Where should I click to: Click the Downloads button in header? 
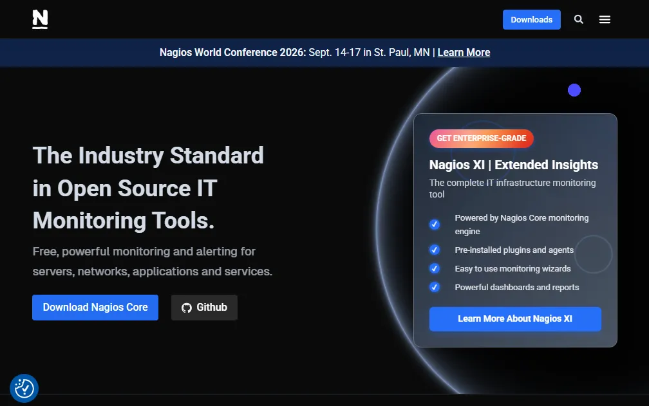click(531, 19)
